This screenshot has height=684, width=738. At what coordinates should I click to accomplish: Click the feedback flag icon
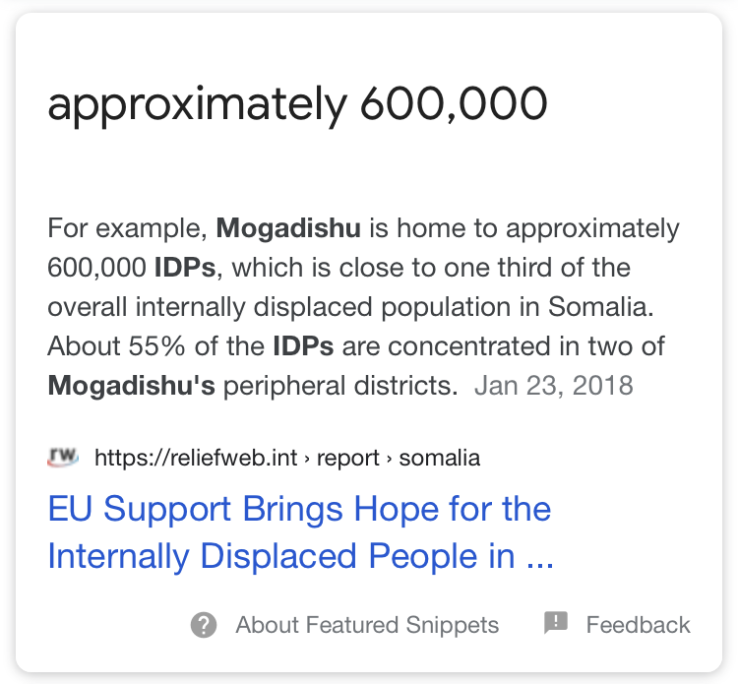point(556,623)
